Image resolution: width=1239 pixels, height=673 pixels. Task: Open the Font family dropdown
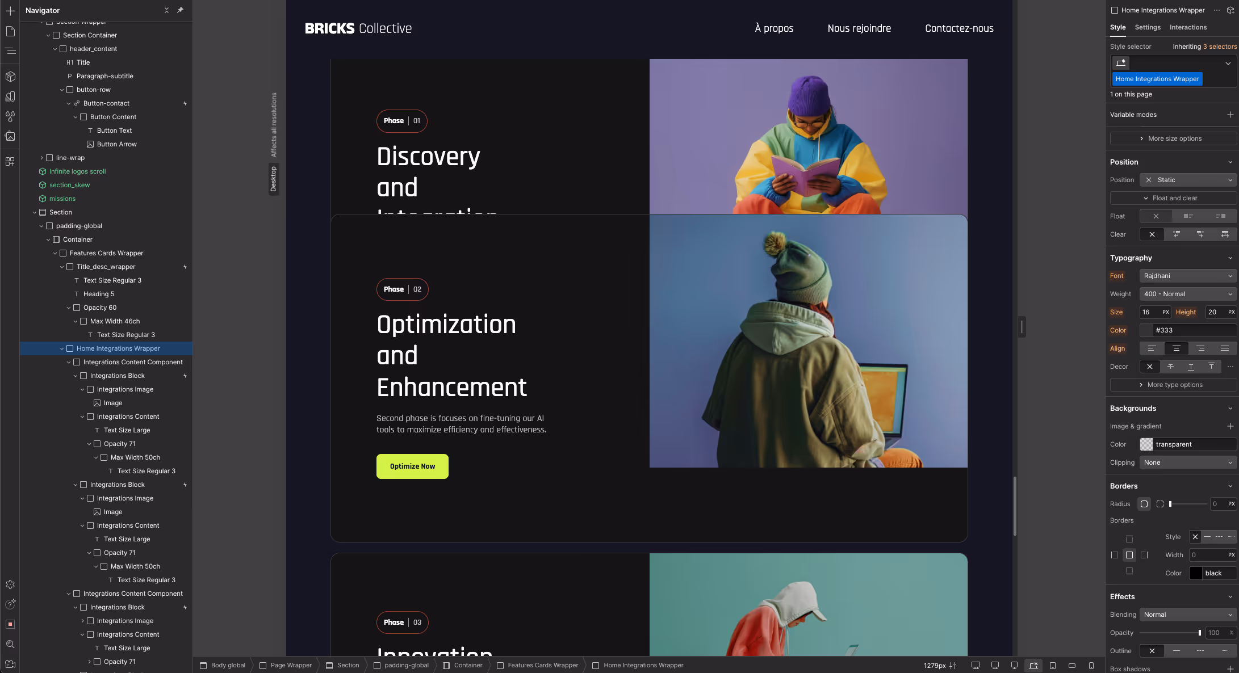[1187, 276]
